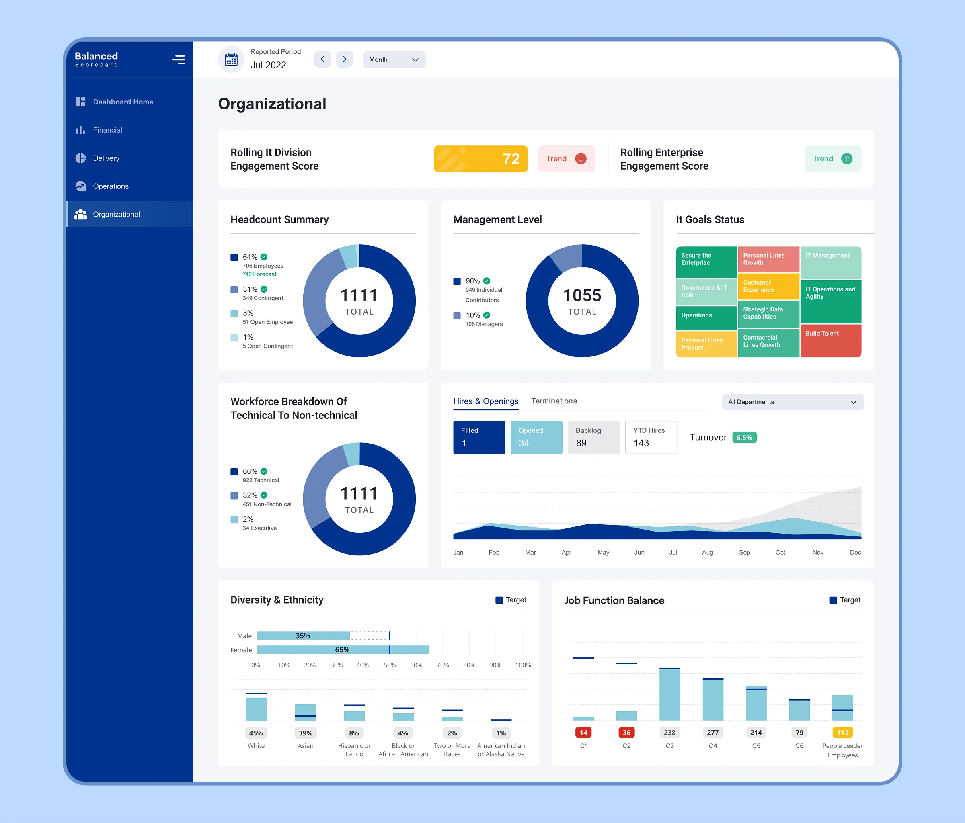
Task: Click the 45% White label
Action: pyautogui.click(x=256, y=733)
